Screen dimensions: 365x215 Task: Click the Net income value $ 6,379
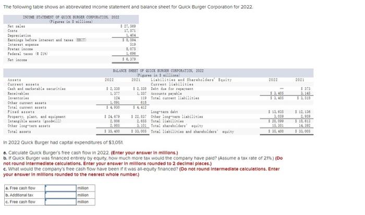click(x=129, y=59)
